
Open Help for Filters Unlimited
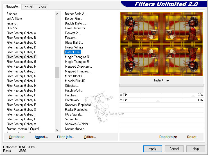click(196, 149)
